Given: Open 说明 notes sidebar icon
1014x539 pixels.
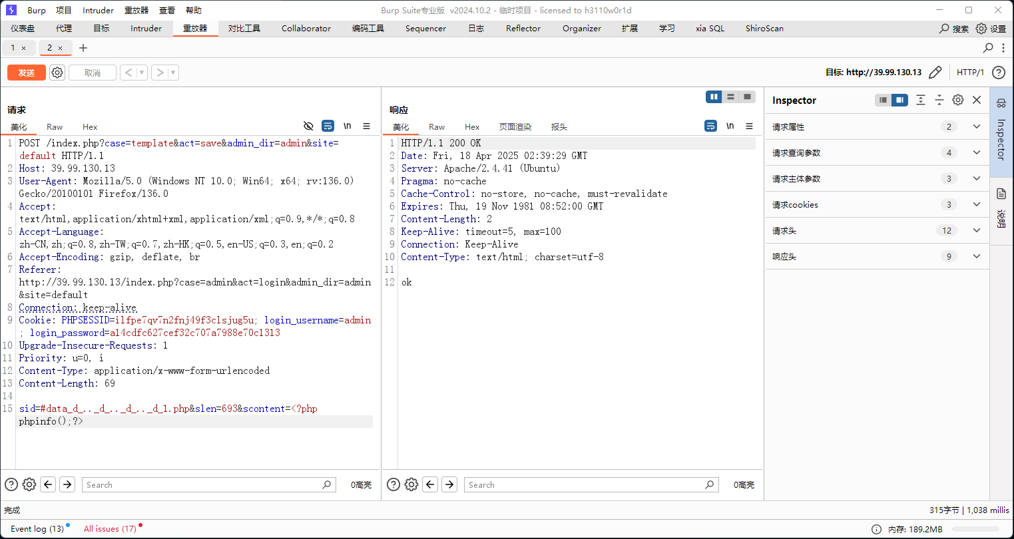Looking at the screenshot, I should pyautogui.click(x=1001, y=194).
